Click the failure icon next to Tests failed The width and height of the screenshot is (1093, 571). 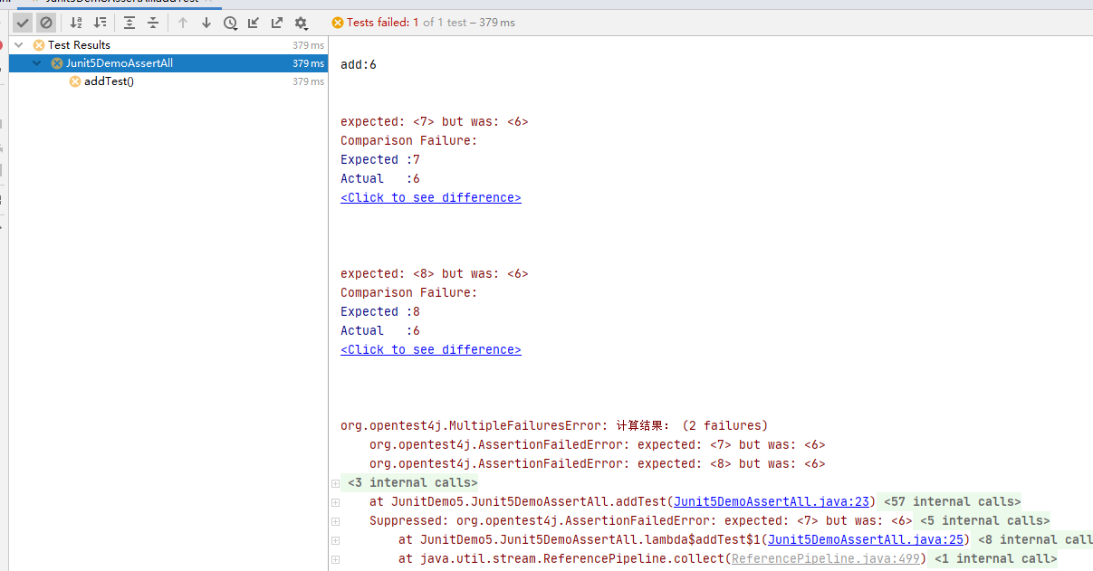click(338, 23)
